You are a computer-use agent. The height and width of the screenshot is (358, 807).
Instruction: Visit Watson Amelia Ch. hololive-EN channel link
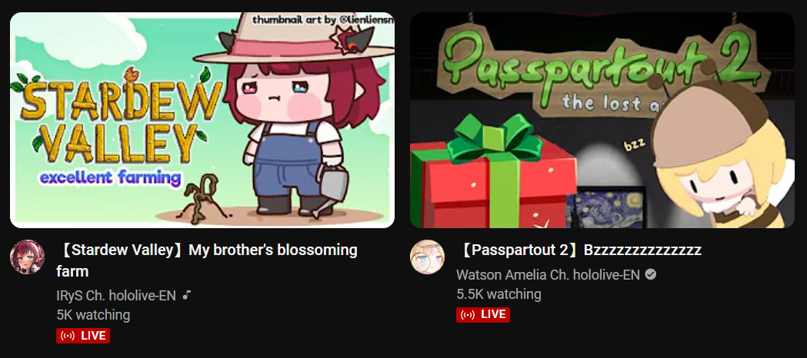click(x=548, y=275)
